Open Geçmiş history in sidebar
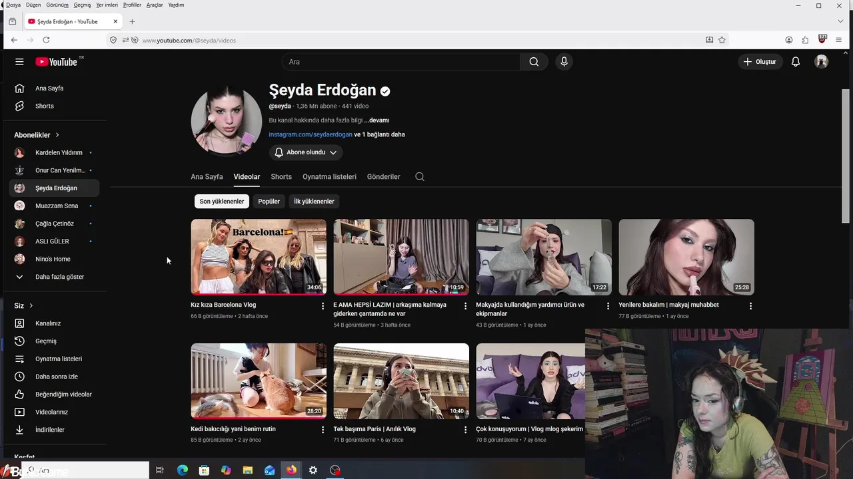The image size is (853, 479). click(55, 341)
